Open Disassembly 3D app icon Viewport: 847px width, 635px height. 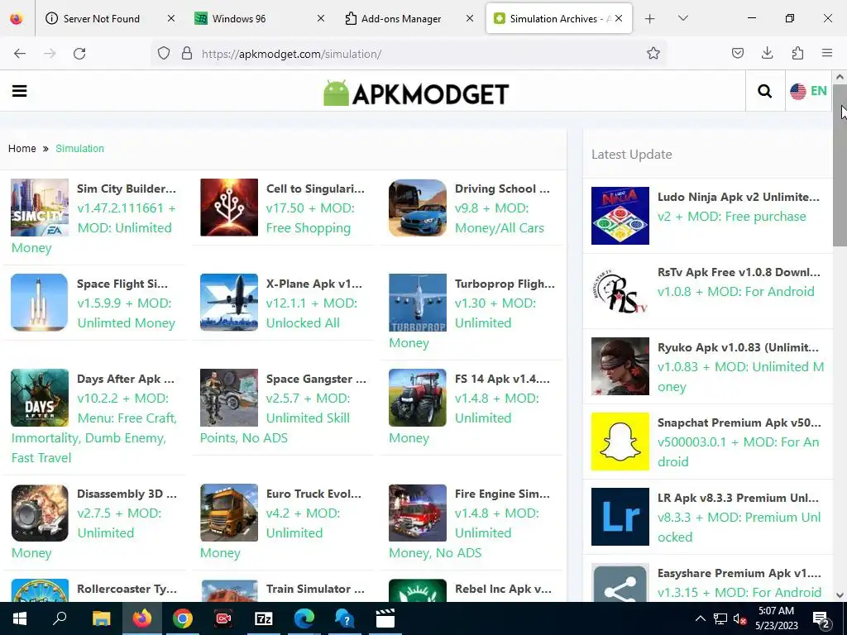pyautogui.click(x=40, y=513)
